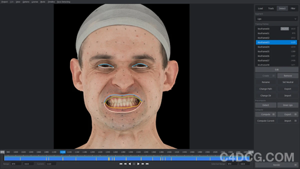Click the Set Neutral button
Viewport: 300px width, 169px height.
pos(288,82)
